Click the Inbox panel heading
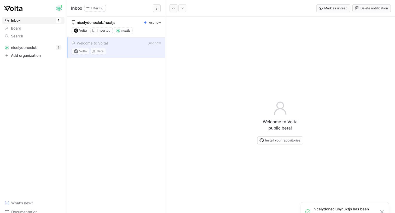Viewport: 395px width, 213px height. [77, 8]
